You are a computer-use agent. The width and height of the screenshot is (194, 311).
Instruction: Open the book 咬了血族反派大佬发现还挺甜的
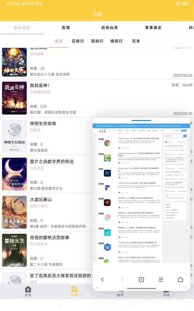[60, 275]
